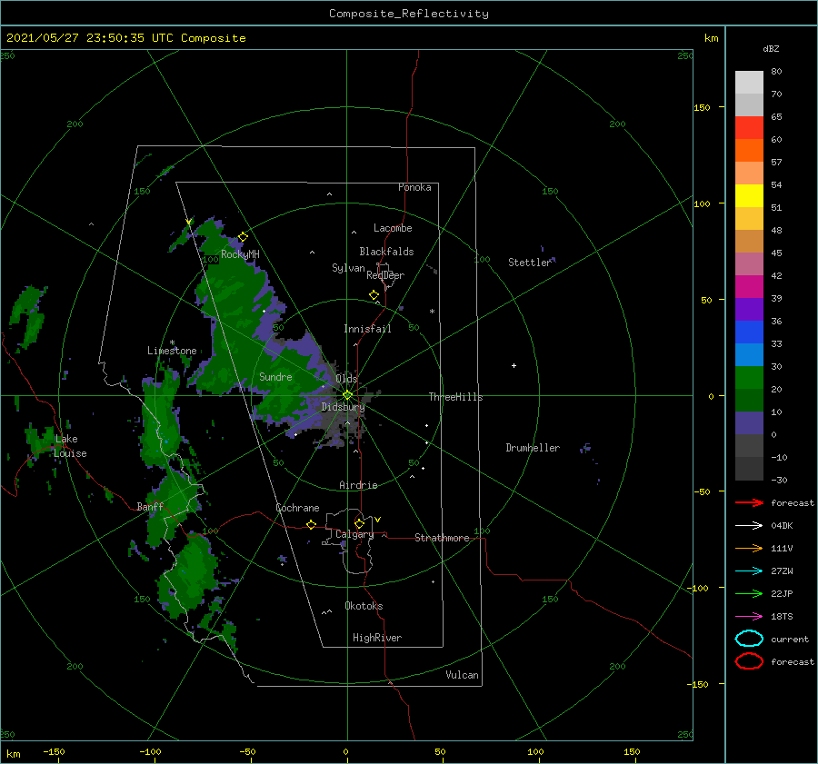This screenshot has width=818, height=764.
Task: Click the Composite_Reflectivity title
Action: coord(409,14)
